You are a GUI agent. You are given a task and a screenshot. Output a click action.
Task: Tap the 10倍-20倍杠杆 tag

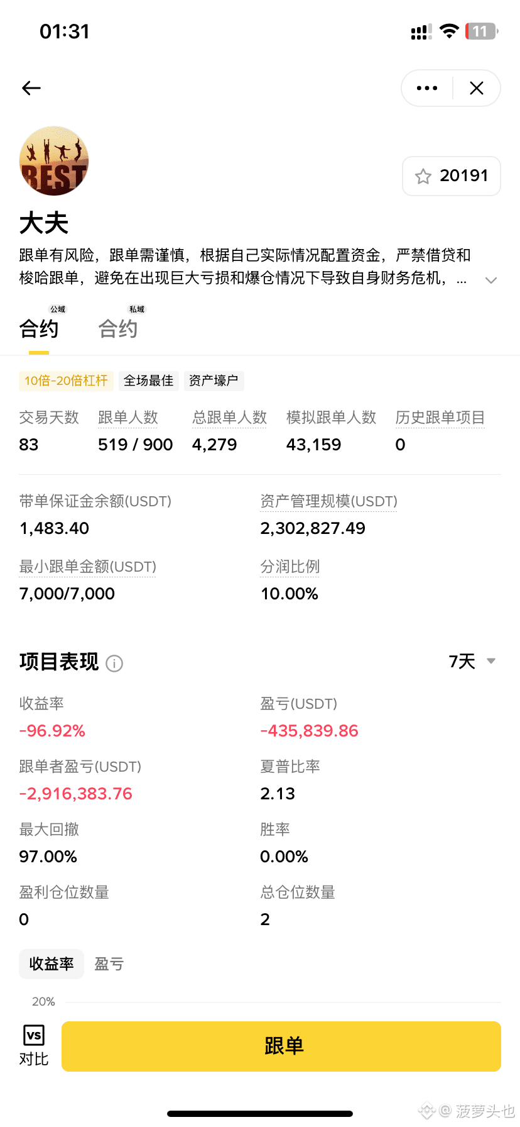[66, 380]
